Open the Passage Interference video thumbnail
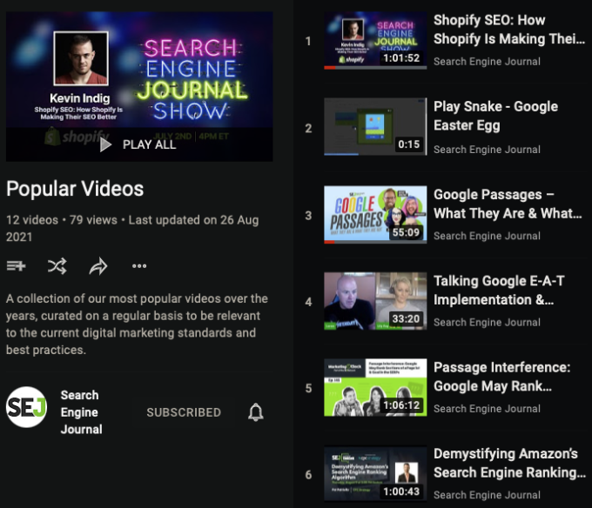The height and width of the screenshot is (508, 592). pyautogui.click(x=375, y=387)
